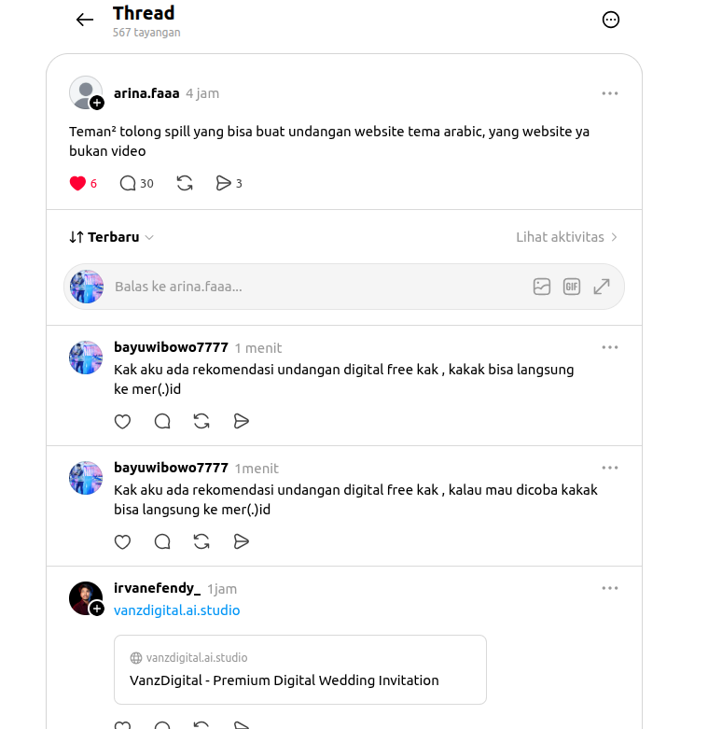Like first bayuwibowo7777 reply
The height and width of the screenshot is (729, 708).
(122, 421)
